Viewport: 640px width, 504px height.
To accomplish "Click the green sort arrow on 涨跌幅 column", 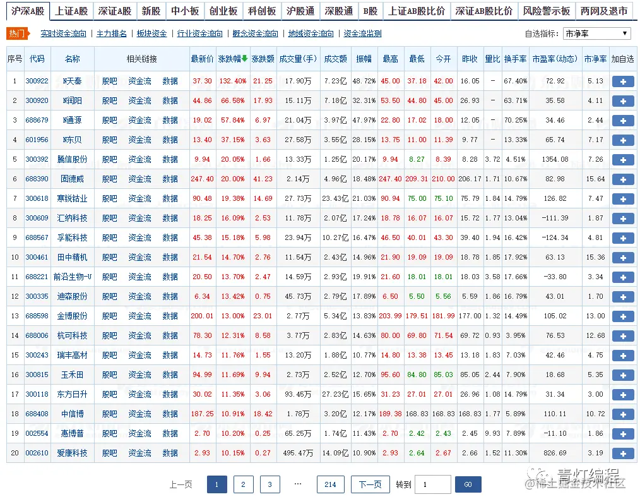I will tap(243, 57).
